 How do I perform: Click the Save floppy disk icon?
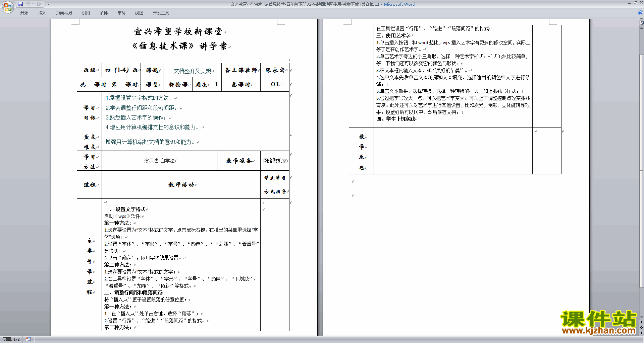(x=20, y=4)
